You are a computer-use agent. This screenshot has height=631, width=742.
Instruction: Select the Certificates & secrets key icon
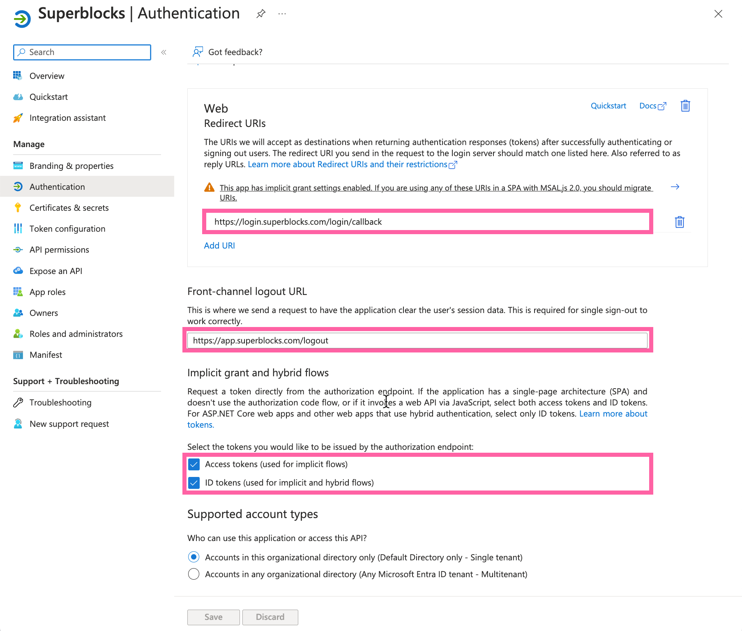18,207
